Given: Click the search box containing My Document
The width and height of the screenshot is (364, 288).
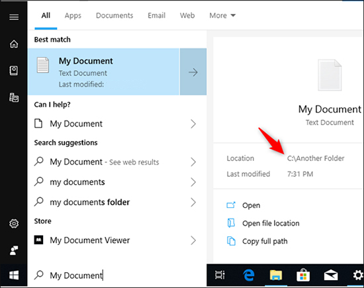Looking at the screenshot, I should click(117, 275).
